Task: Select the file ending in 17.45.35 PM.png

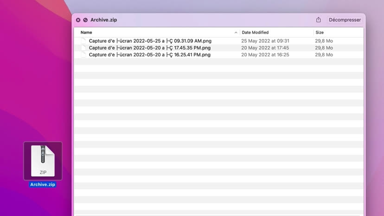Action: 150,48
